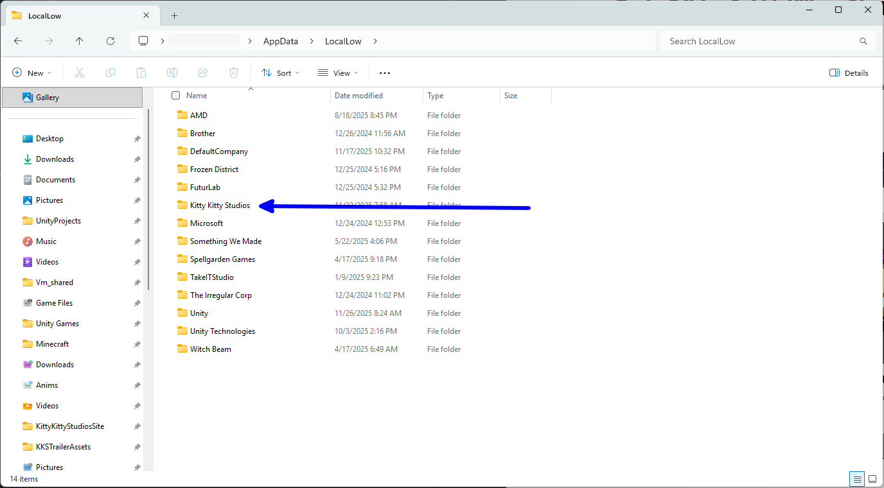Screen dimensions: 884x488
Task: Click the Search LocalLow input field
Action: click(761, 41)
